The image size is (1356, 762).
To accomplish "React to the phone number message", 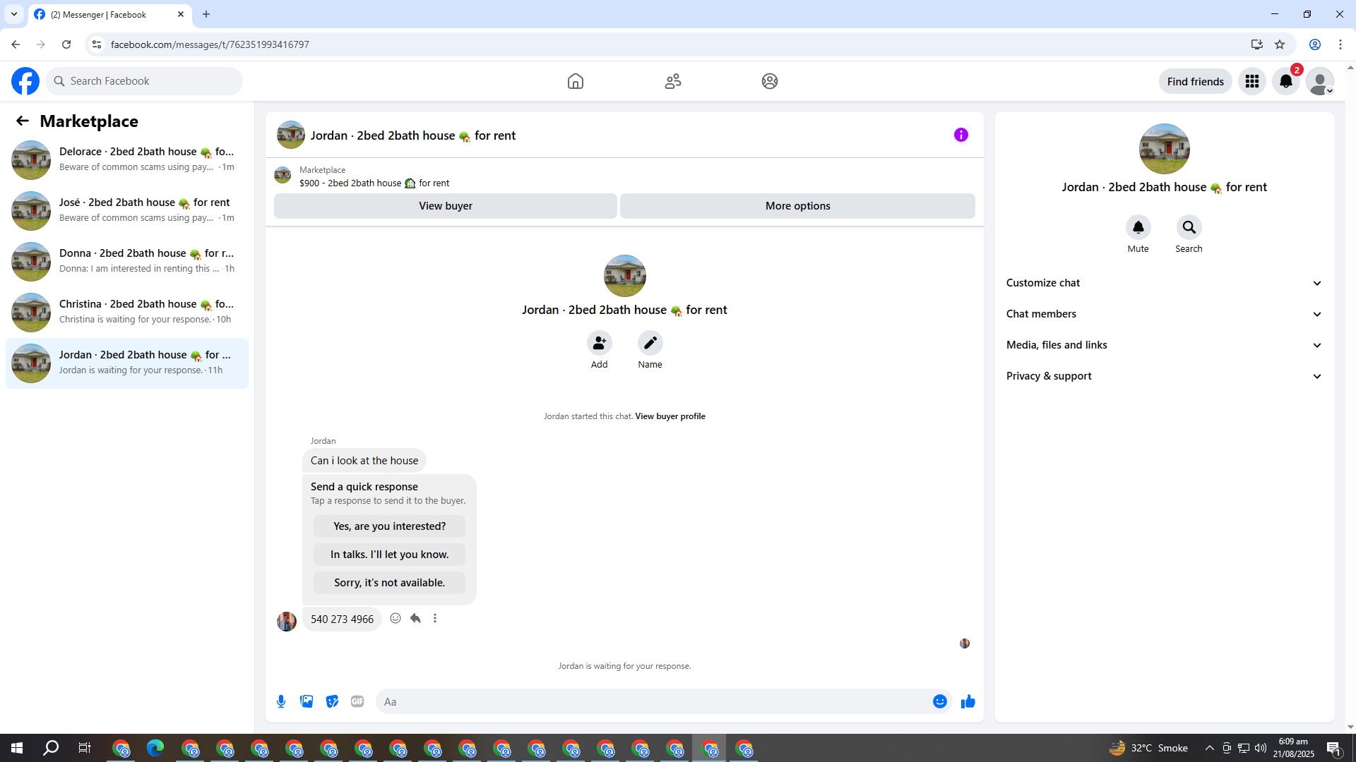I will (x=395, y=618).
